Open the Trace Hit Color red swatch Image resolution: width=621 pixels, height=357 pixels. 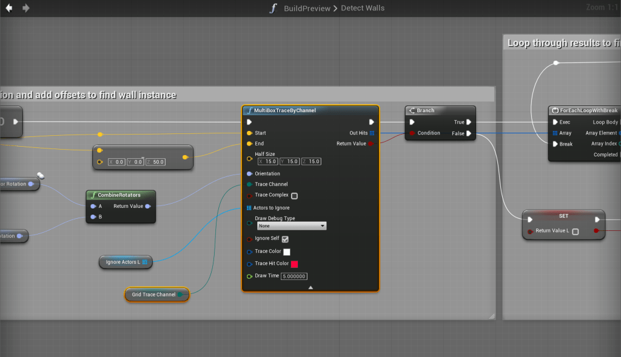point(295,264)
